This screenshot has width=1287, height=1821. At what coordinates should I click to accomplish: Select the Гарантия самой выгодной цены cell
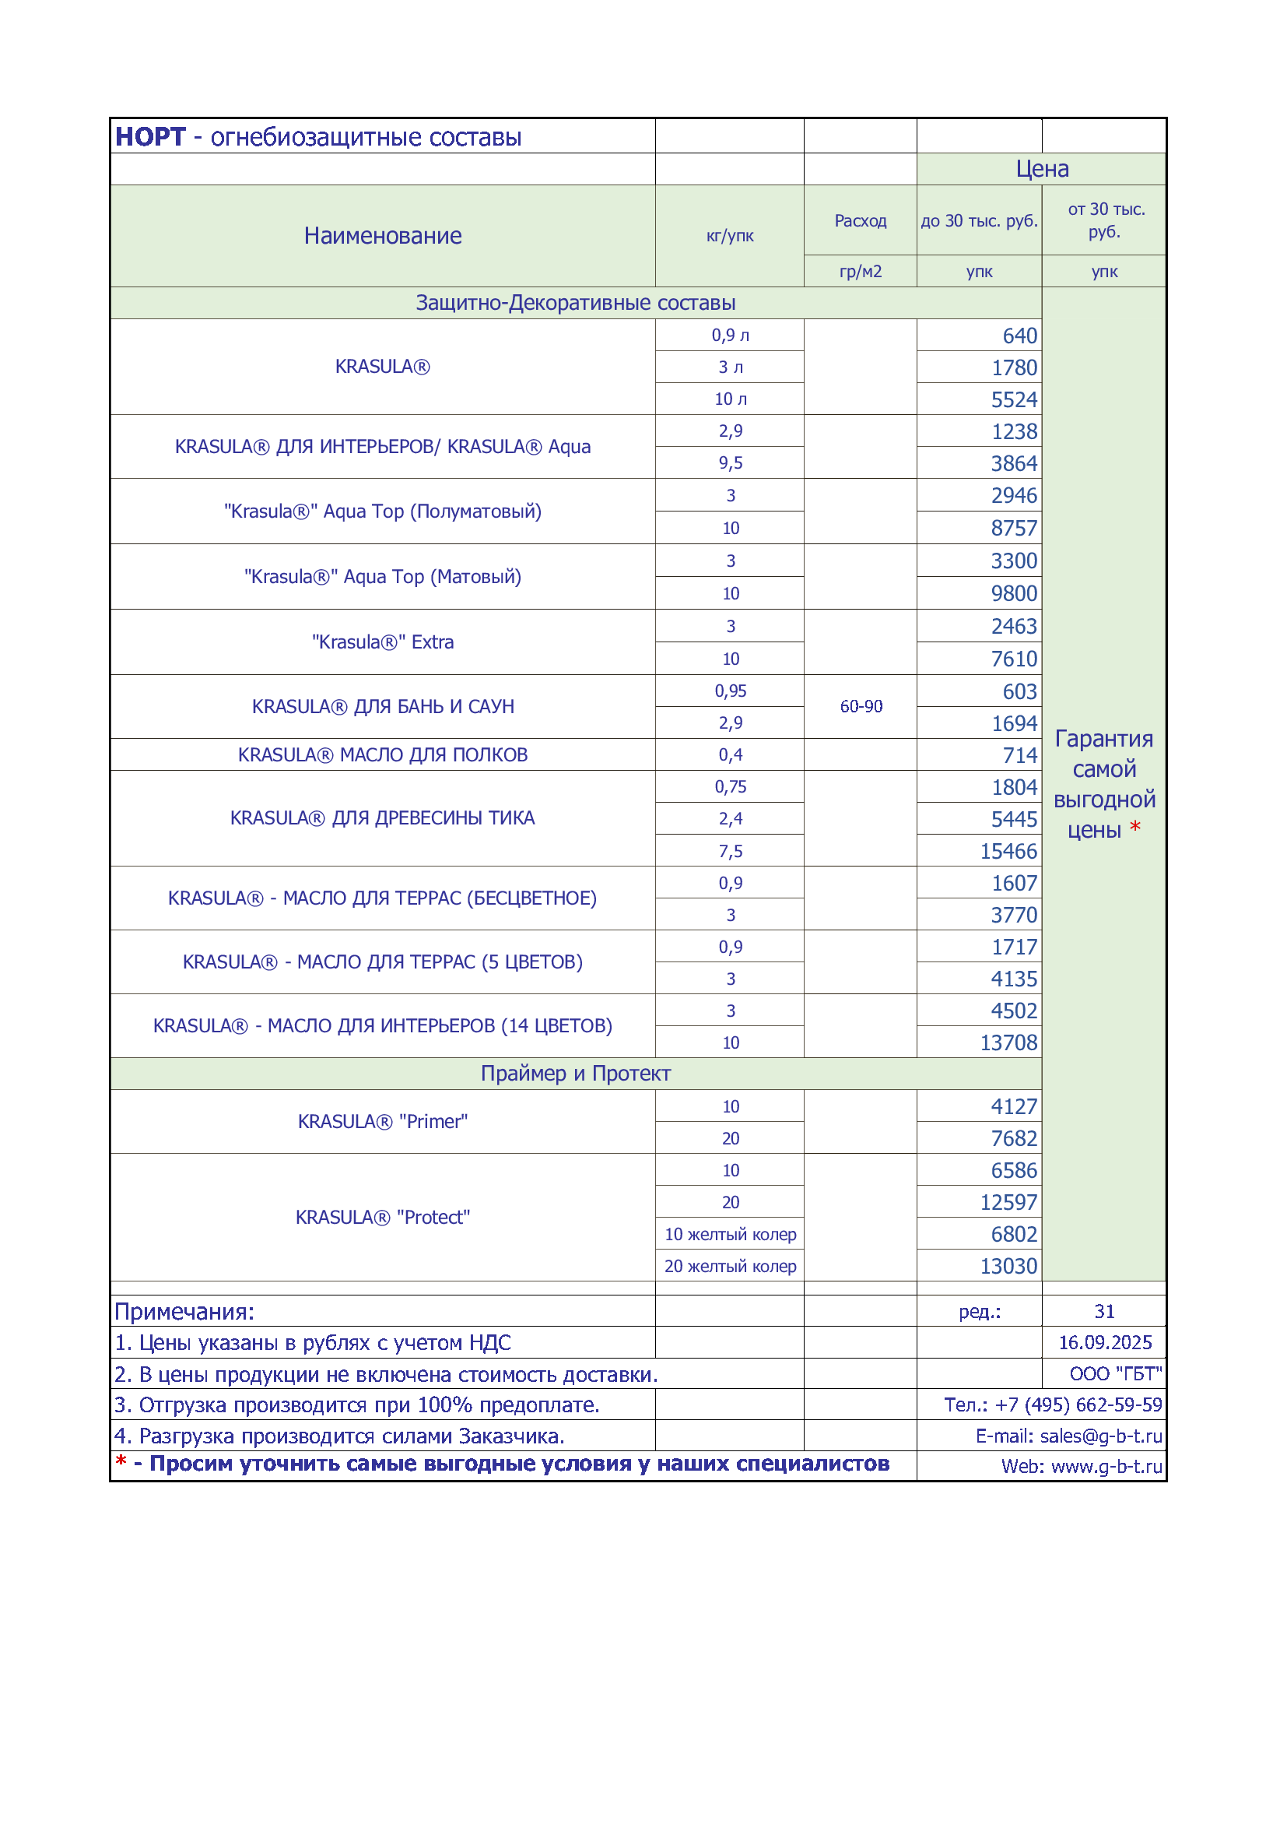point(1104,784)
